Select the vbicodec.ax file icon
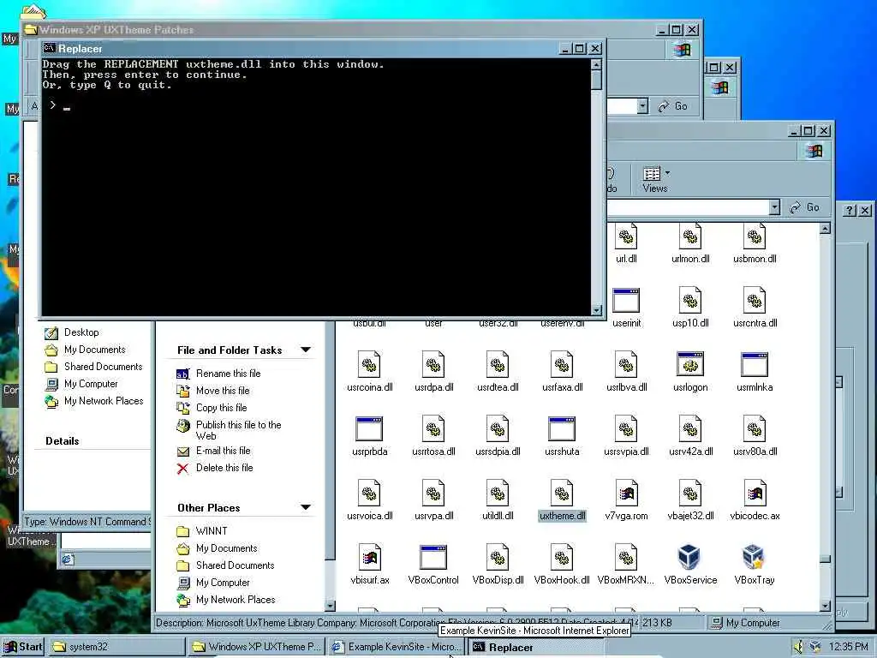This screenshot has width=877, height=658. click(755, 493)
